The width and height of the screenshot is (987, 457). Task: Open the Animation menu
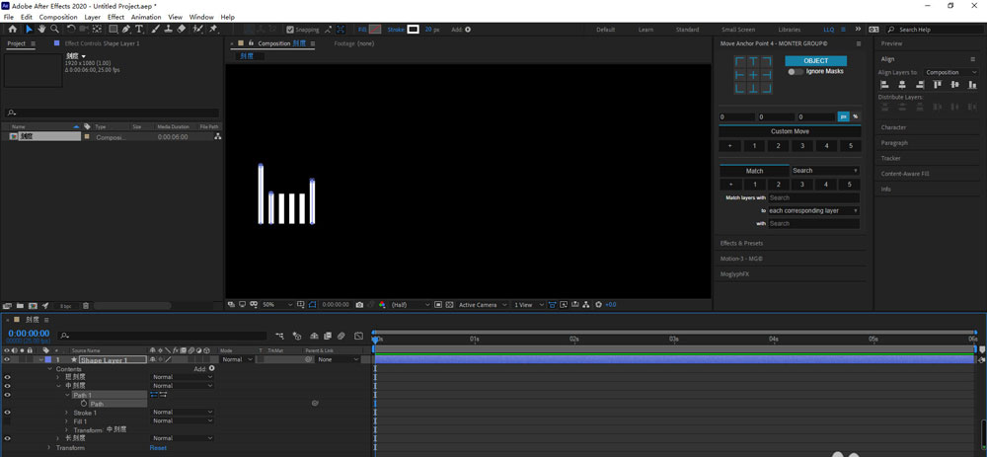pyautogui.click(x=146, y=17)
